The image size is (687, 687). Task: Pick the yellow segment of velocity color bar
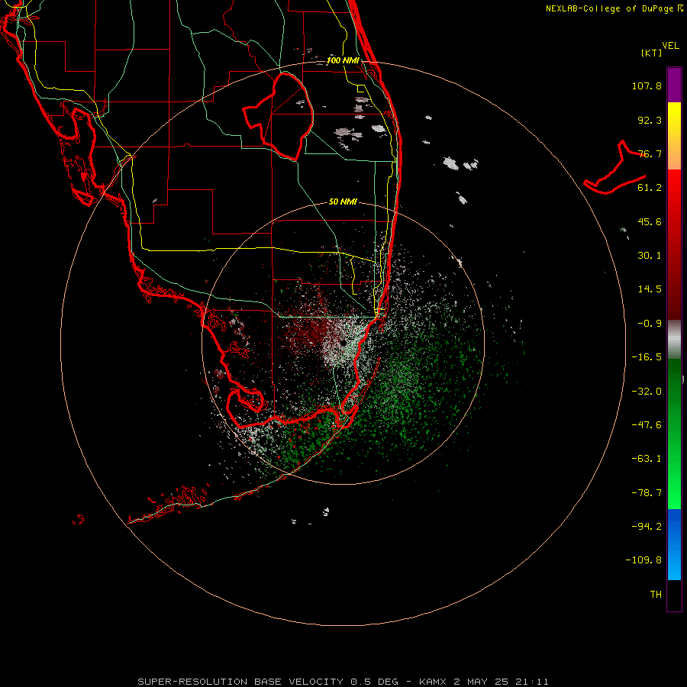coord(674,136)
